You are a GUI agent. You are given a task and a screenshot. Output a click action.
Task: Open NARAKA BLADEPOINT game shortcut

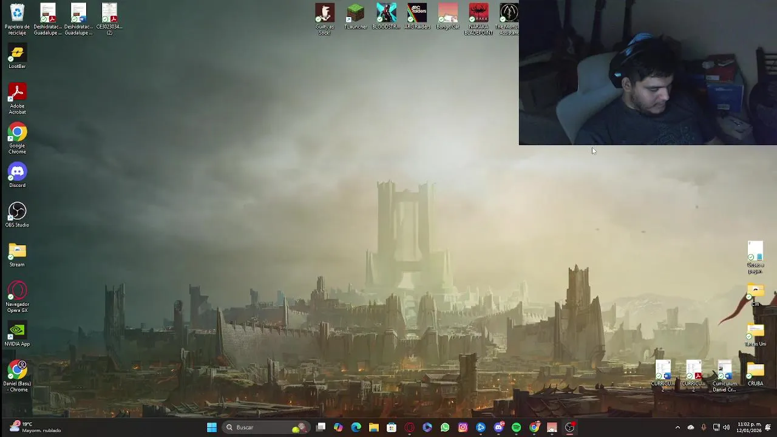478,19
